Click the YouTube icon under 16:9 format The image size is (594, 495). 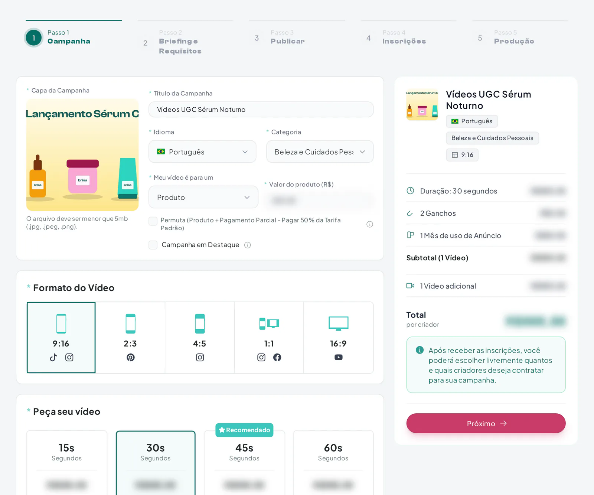(339, 357)
